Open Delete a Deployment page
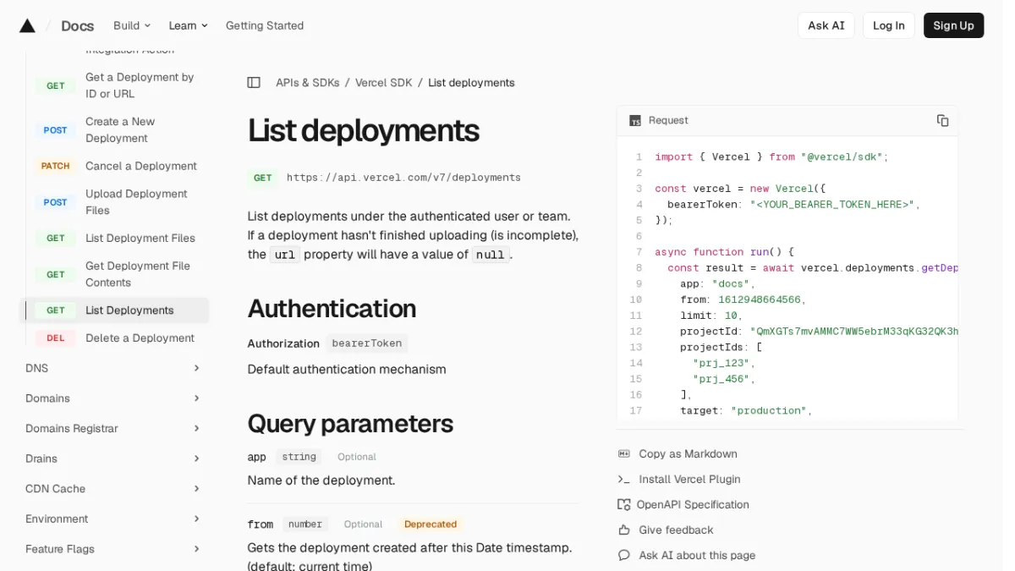The image size is (1015, 571). point(140,338)
